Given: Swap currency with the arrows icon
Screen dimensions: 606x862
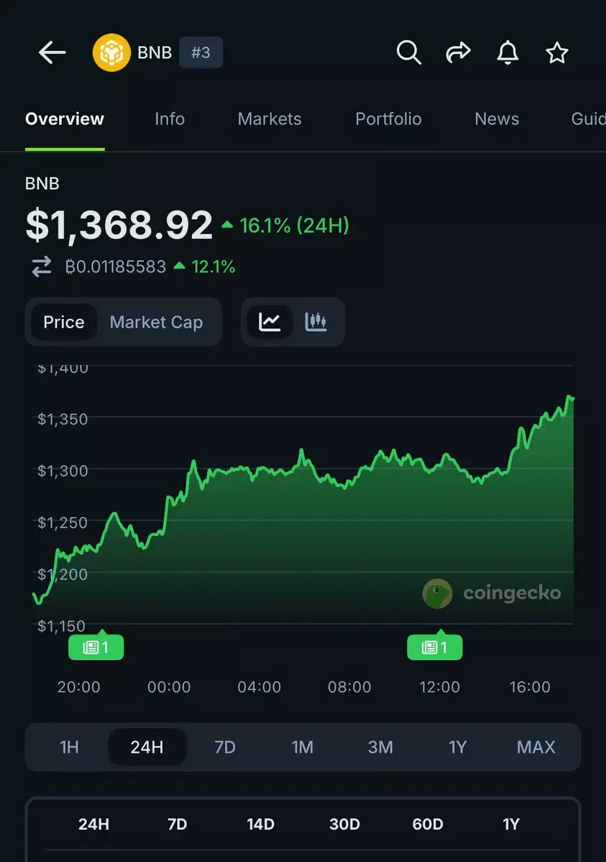Looking at the screenshot, I should (x=42, y=267).
